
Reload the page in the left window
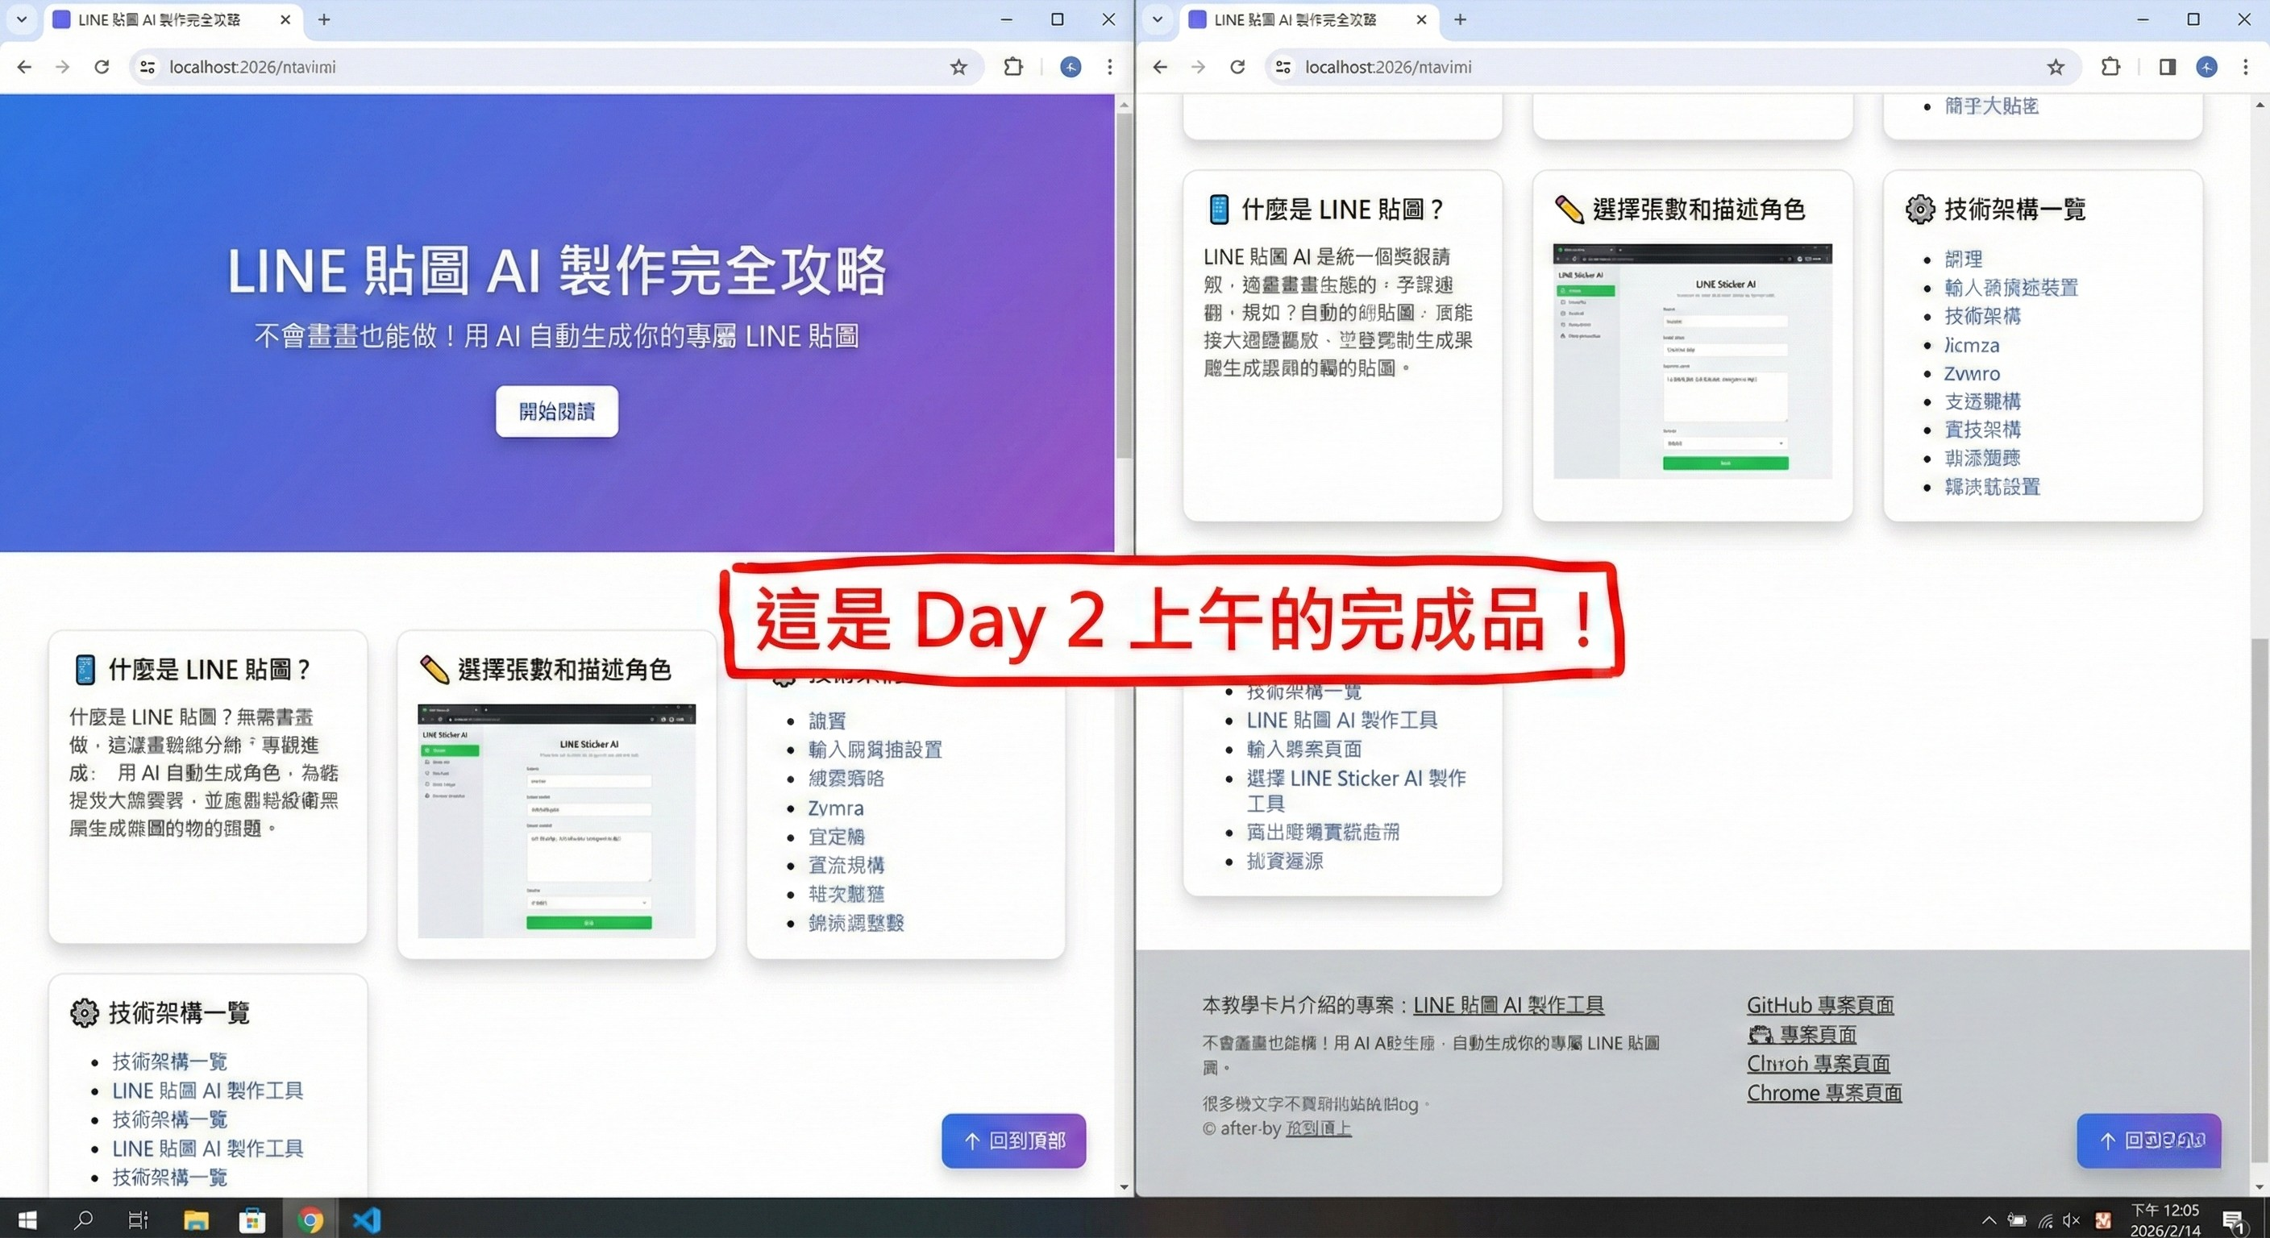click(102, 66)
